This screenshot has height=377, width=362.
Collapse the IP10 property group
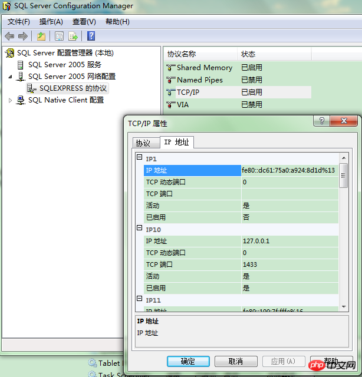click(x=139, y=228)
